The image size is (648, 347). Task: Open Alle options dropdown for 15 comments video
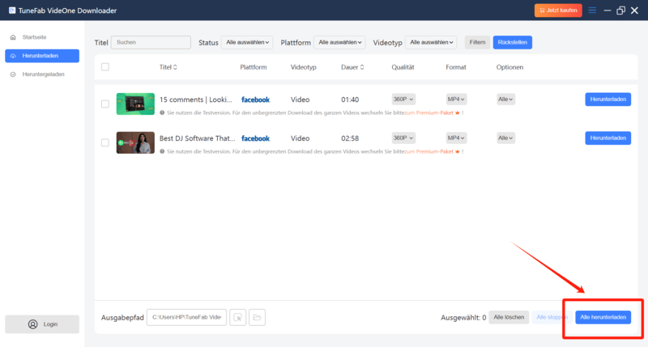(505, 99)
